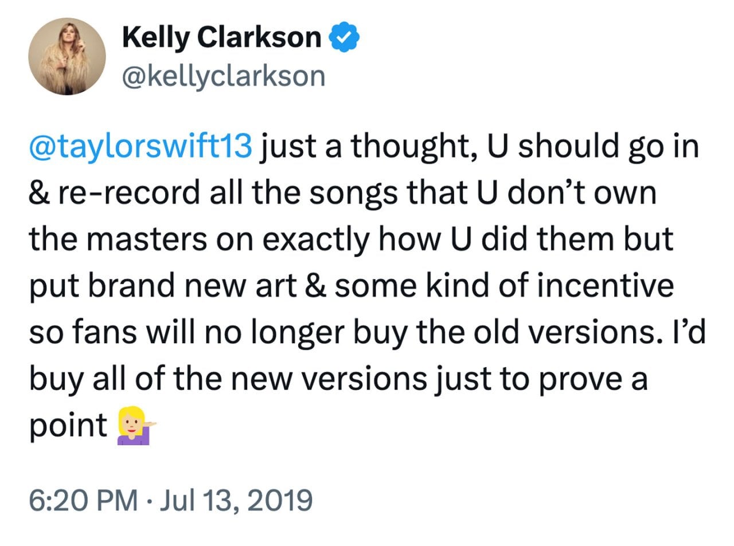
Task: Select the verified badge next to the name
Action: pos(343,37)
